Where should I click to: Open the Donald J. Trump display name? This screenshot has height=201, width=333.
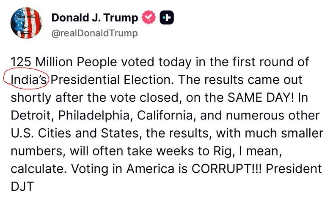click(95, 18)
